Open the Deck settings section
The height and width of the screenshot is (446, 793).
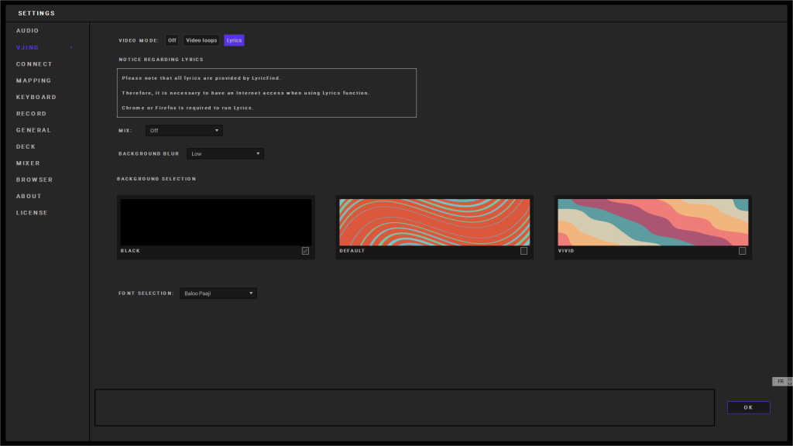point(26,147)
